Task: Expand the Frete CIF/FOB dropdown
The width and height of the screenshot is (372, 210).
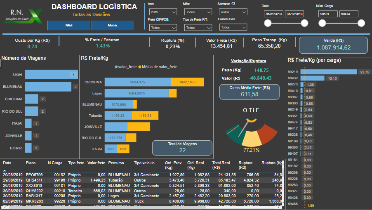Action: pyautogui.click(x=162, y=28)
